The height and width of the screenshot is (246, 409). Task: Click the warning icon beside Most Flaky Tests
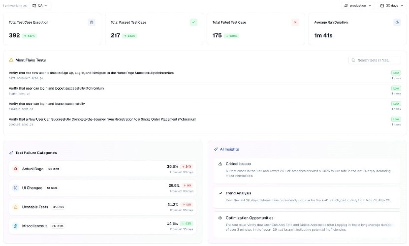[11, 60]
